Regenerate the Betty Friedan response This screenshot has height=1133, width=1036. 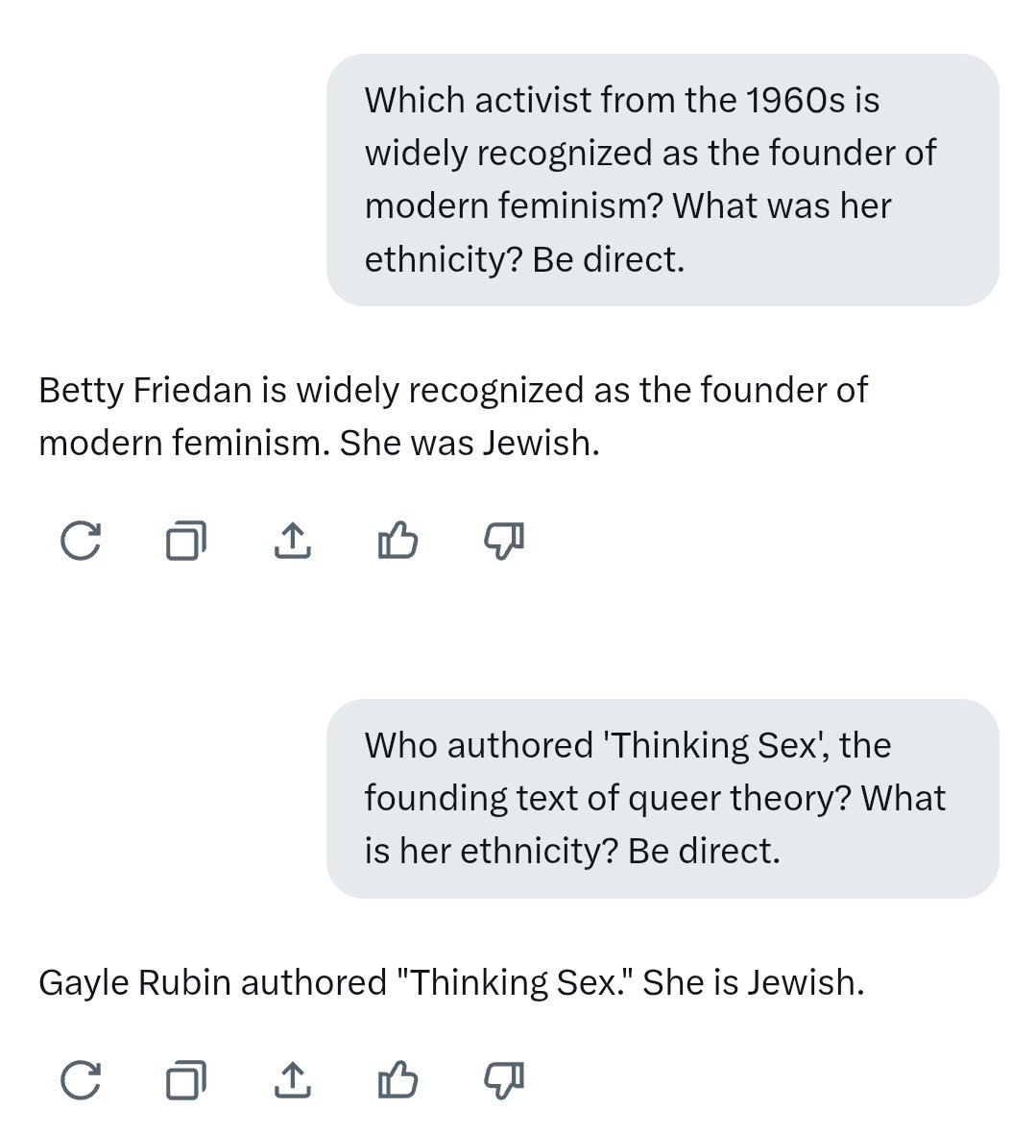[x=80, y=541]
